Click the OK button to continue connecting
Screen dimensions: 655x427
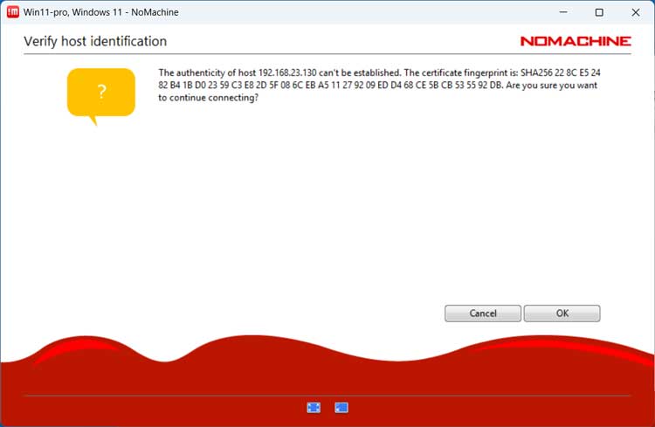pos(562,313)
